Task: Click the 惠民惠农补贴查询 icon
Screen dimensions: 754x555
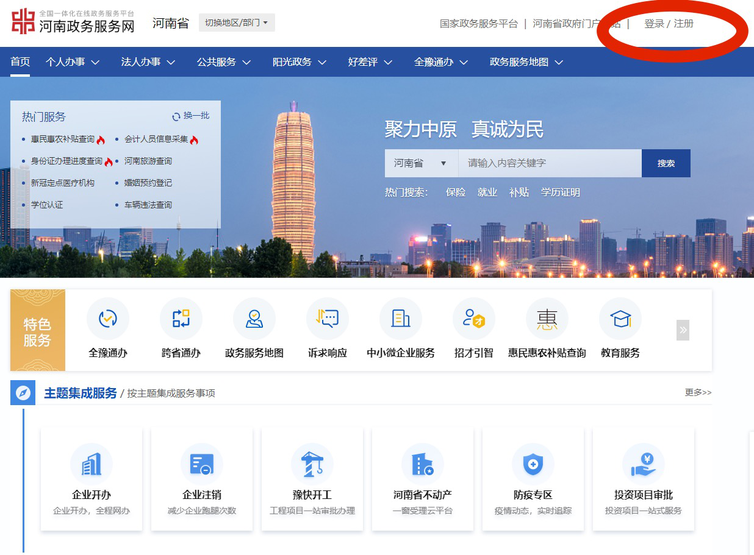Action: pyautogui.click(x=547, y=319)
